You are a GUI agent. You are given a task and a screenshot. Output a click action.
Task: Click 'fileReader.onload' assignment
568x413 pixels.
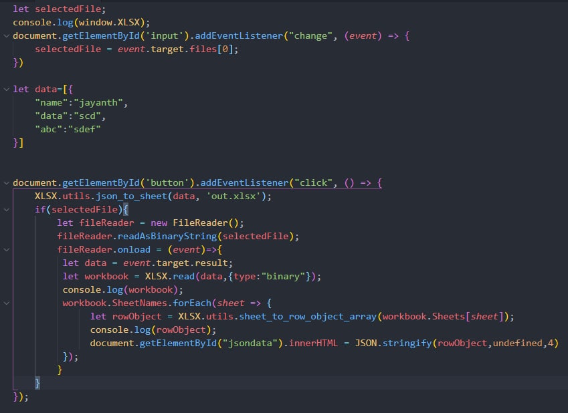click(x=104, y=250)
